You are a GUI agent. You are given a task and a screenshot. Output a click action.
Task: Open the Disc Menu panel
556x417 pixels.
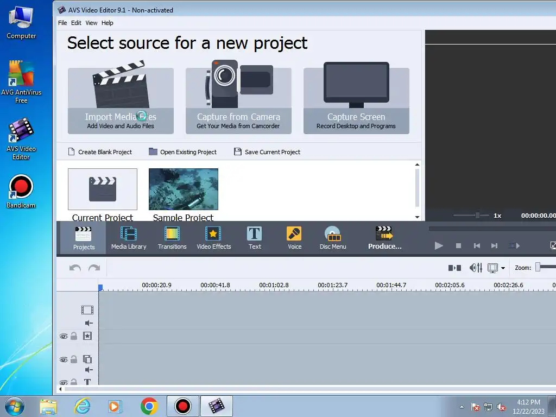click(333, 238)
